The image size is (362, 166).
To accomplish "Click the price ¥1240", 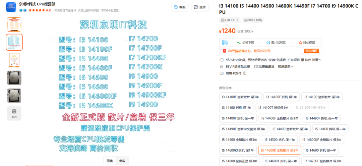I will 227,31.
